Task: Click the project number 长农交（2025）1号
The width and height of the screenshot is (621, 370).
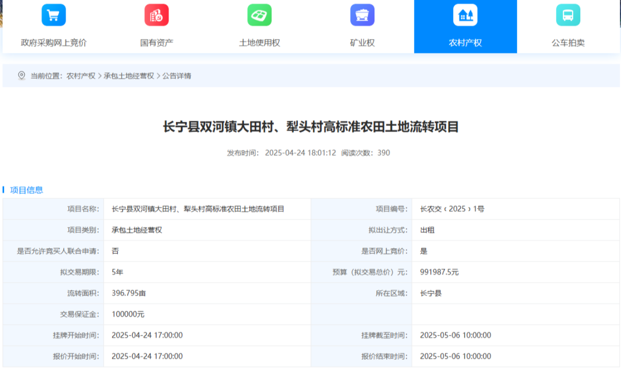Action: (452, 209)
